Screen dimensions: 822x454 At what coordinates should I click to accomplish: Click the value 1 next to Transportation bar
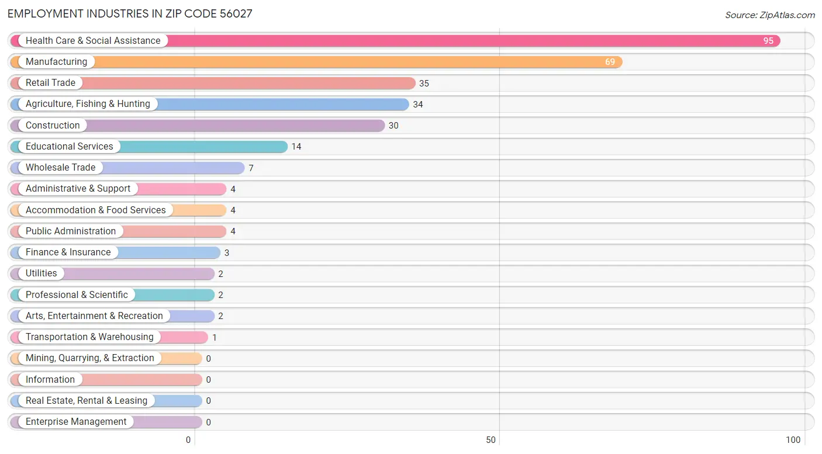click(215, 338)
